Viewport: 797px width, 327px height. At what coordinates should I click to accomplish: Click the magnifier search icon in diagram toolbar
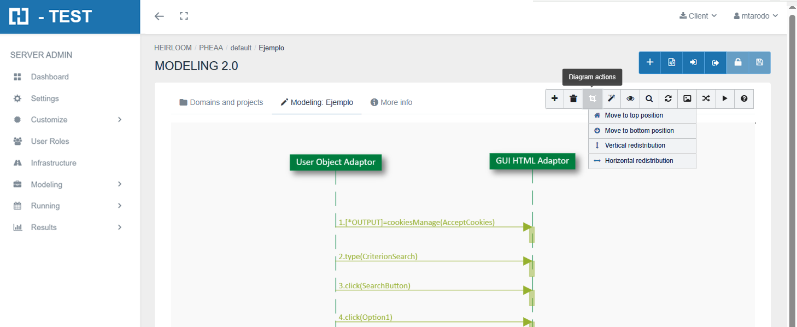(x=649, y=99)
